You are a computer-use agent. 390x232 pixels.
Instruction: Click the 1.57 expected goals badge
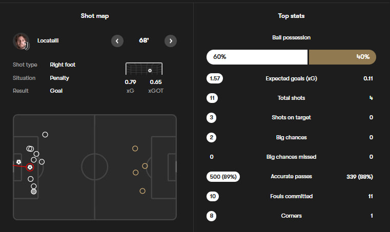[215, 78]
